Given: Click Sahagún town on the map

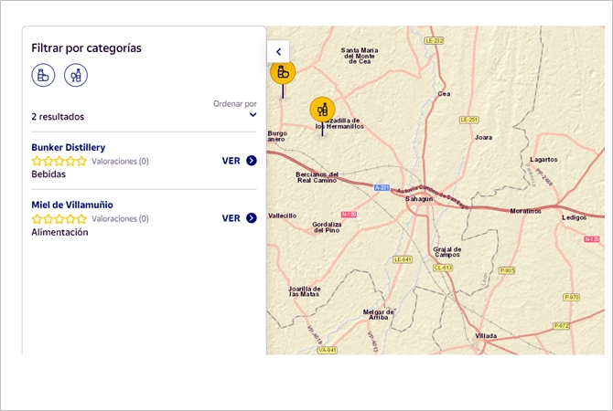Looking at the screenshot, I should click(419, 199).
